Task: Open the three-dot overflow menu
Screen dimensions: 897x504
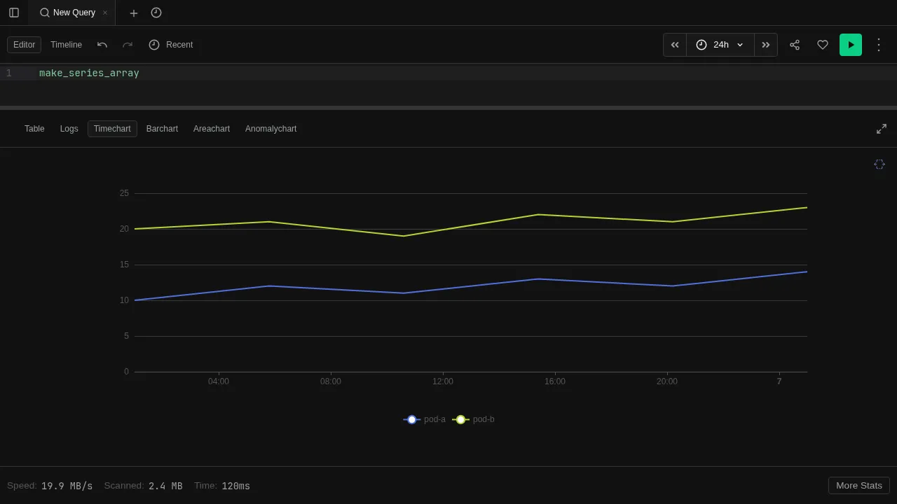Action: [x=879, y=45]
